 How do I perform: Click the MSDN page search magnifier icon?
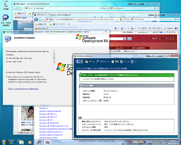(125, 39)
